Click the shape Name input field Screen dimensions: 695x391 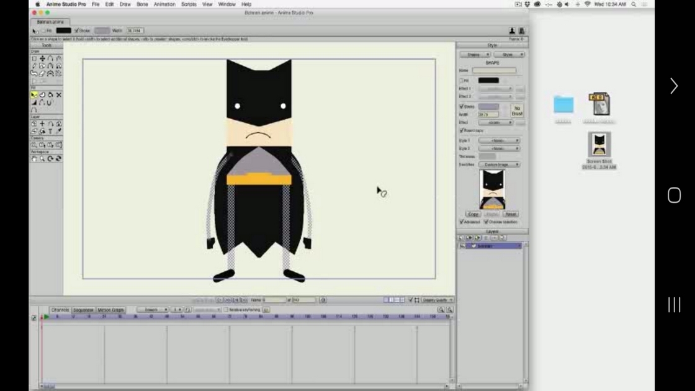point(494,71)
